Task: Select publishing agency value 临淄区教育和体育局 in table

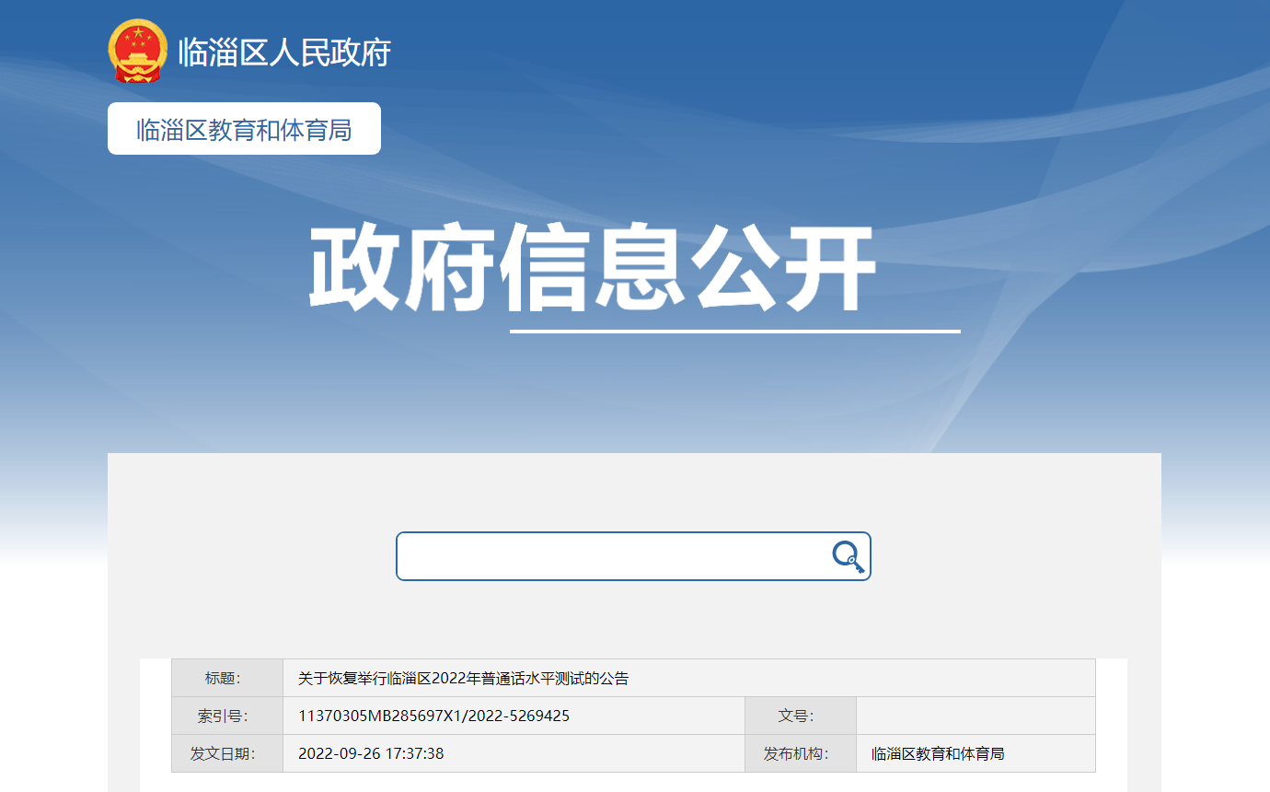Action: click(x=938, y=753)
